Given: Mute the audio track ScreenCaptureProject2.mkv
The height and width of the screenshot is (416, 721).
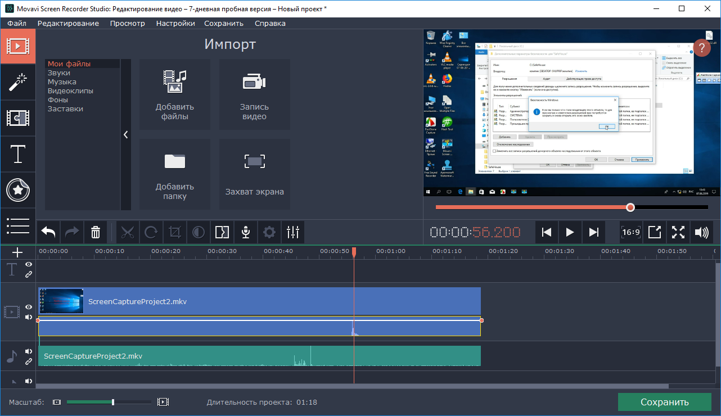Looking at the screenshot, I should click(29, 351).
